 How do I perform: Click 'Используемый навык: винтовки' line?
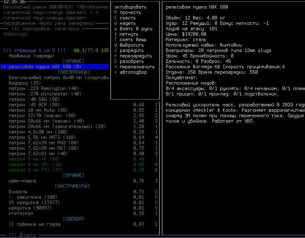(x=204, y=45)
